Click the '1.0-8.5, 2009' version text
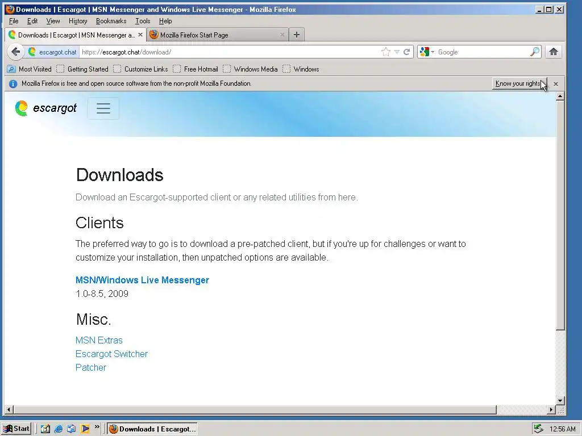Screen dimensions: 582x436 coord(102,294)
